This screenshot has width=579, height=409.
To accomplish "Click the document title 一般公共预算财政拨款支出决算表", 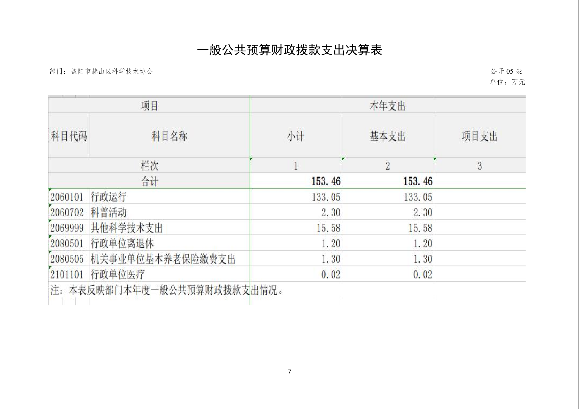I will pos(289,50).
